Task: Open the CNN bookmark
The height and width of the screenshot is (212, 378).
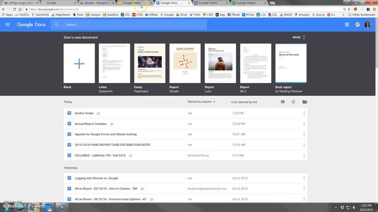Action: [x=137, y=15]
